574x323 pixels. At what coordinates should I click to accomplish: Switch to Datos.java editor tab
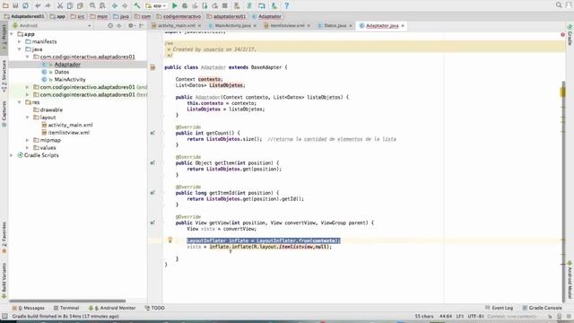pyautogui.click(x=335, y=26)
